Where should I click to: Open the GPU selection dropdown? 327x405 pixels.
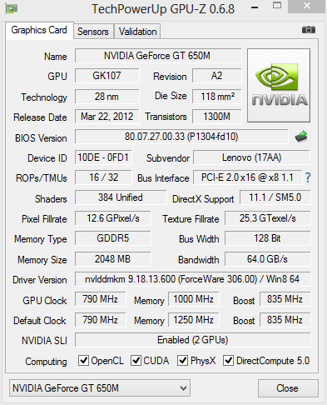(100, 387)
